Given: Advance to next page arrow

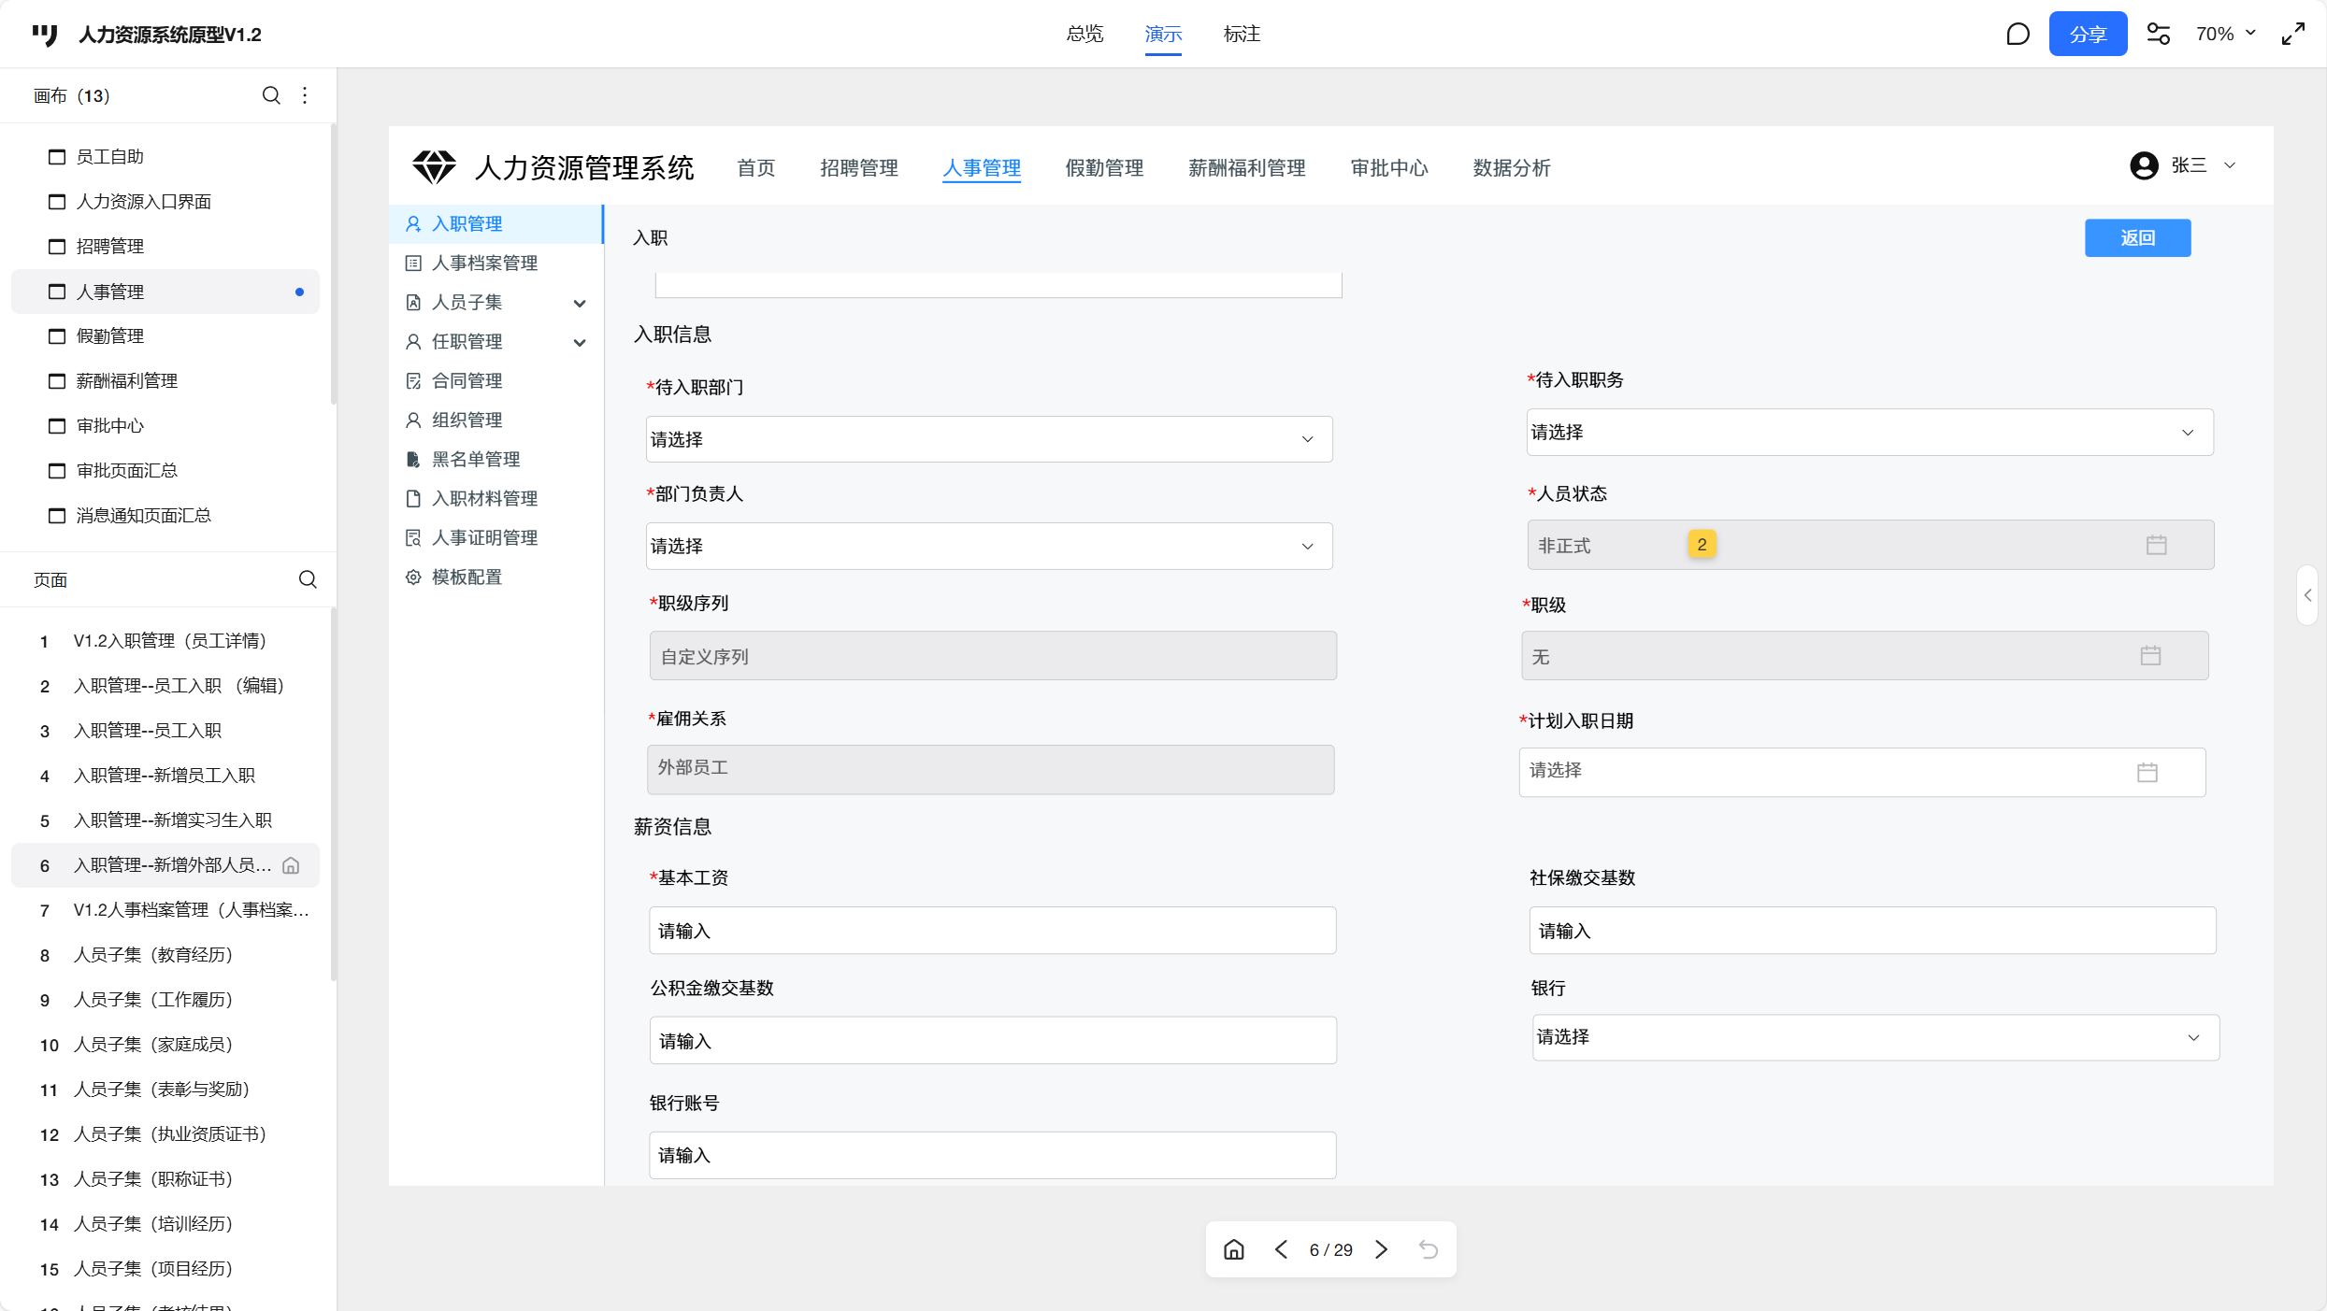Looking at the screenshot, I should (1381, 1249).
